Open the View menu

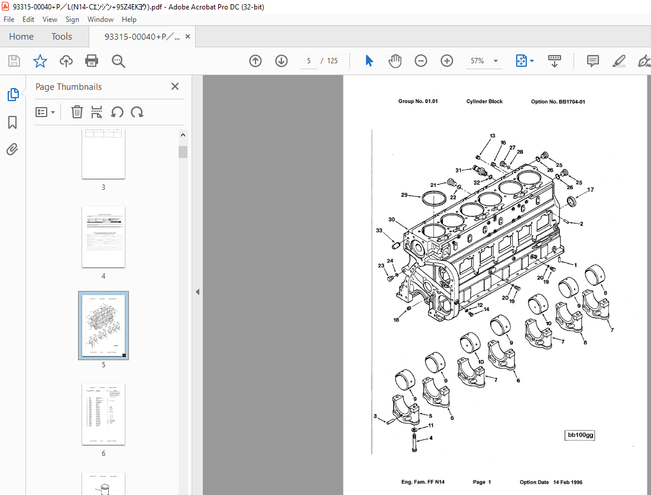[50, 19]
